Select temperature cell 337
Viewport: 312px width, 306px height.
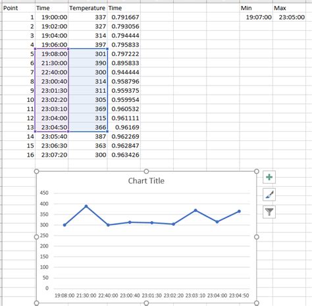[88, 17]
